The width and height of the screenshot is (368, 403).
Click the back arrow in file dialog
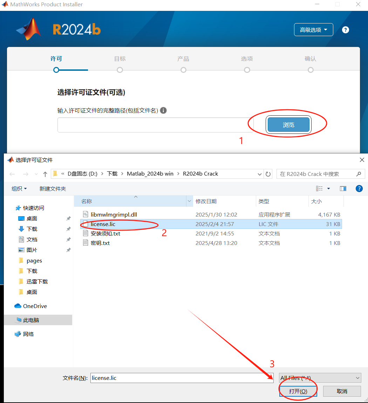point(12,174)
